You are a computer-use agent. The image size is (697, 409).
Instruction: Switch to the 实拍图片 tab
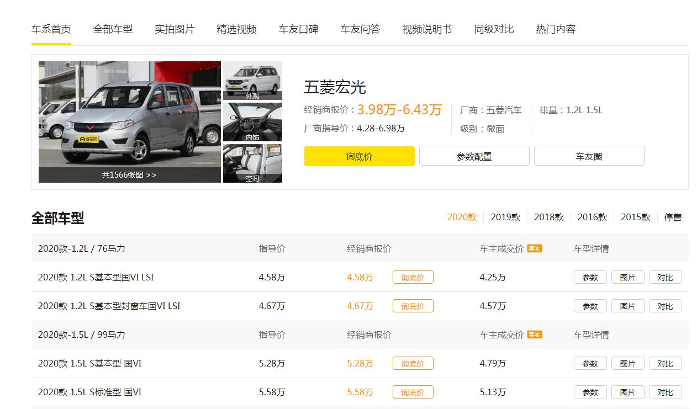pos(175,29)
